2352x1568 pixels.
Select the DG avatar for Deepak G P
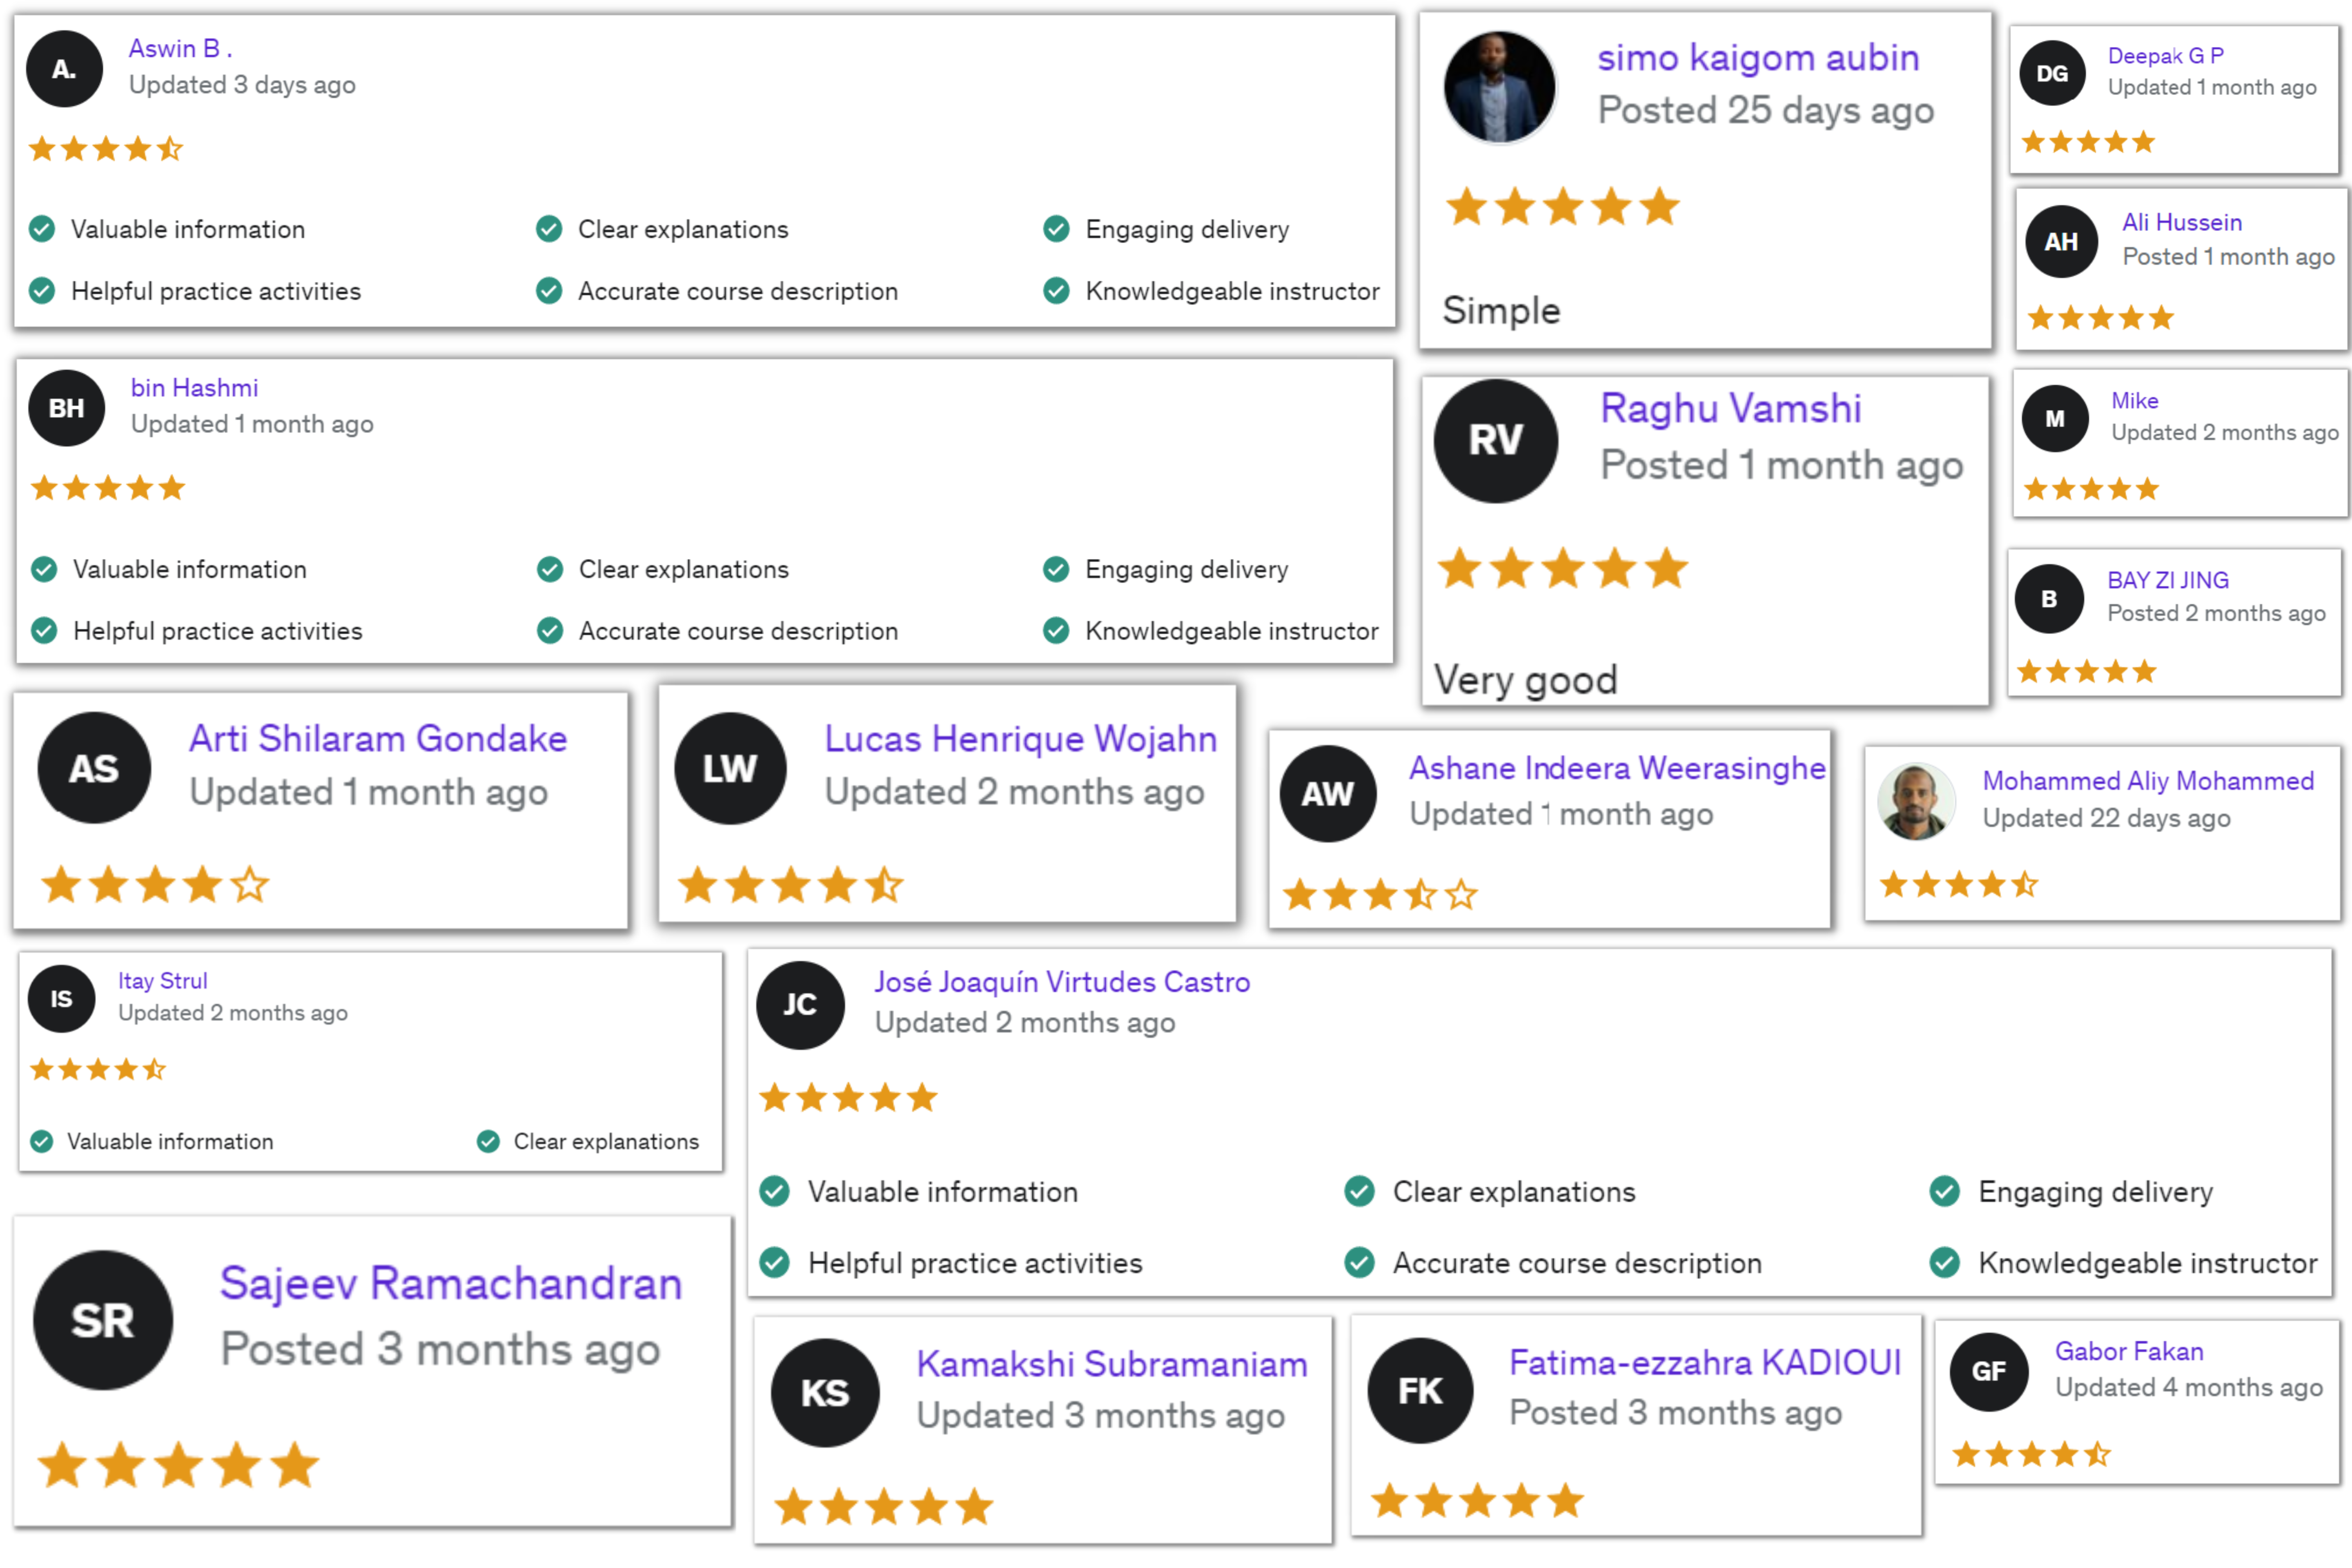2052,73
